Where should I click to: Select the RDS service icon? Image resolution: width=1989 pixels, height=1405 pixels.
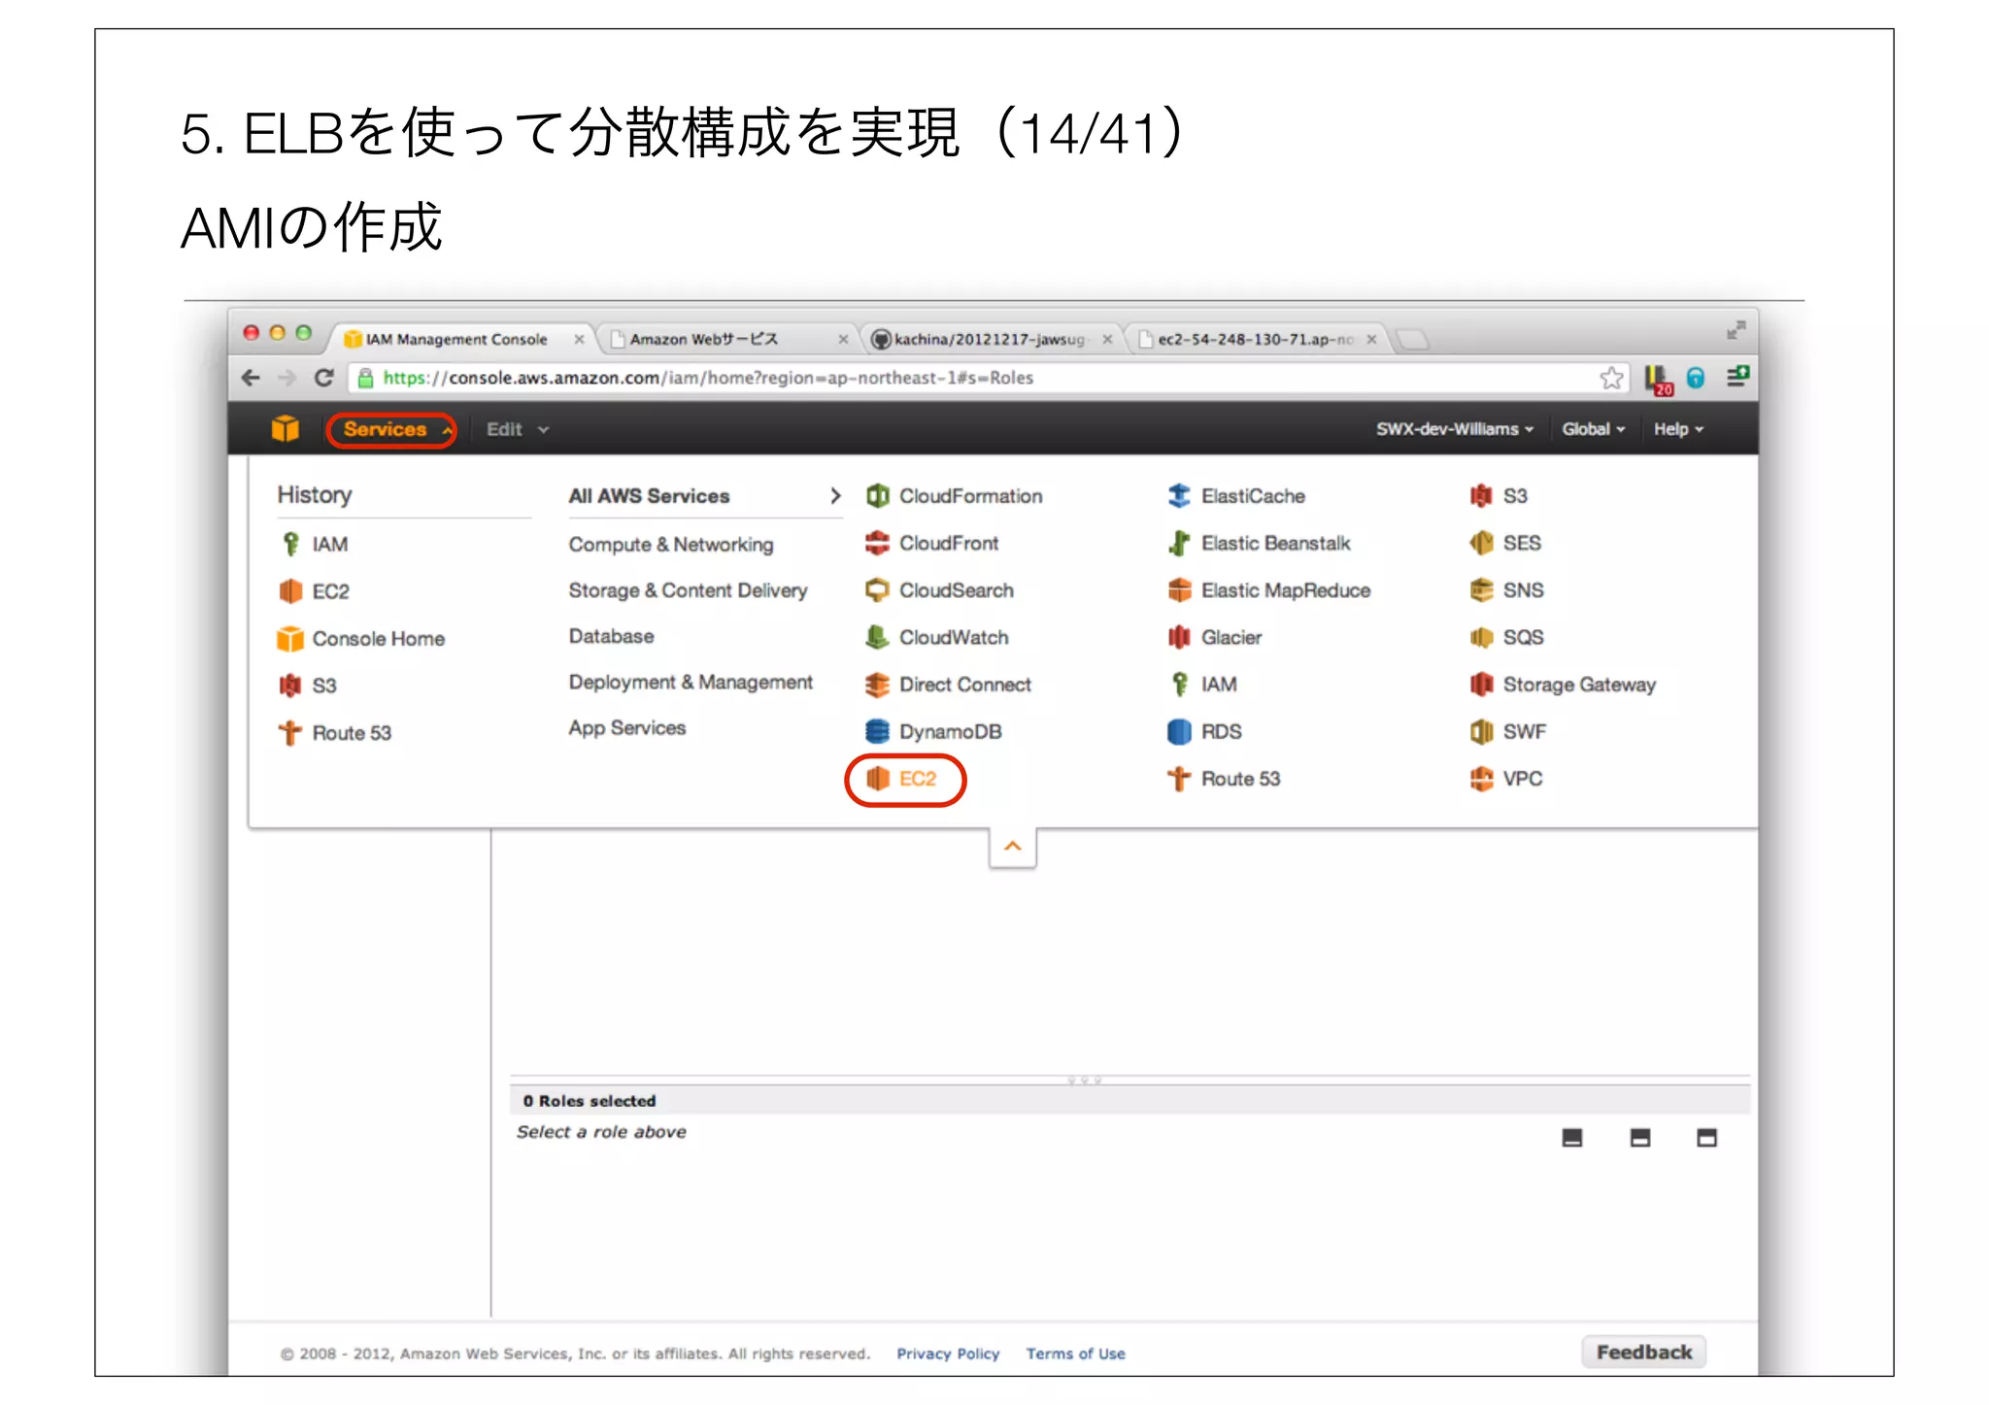click(1178, 731)
